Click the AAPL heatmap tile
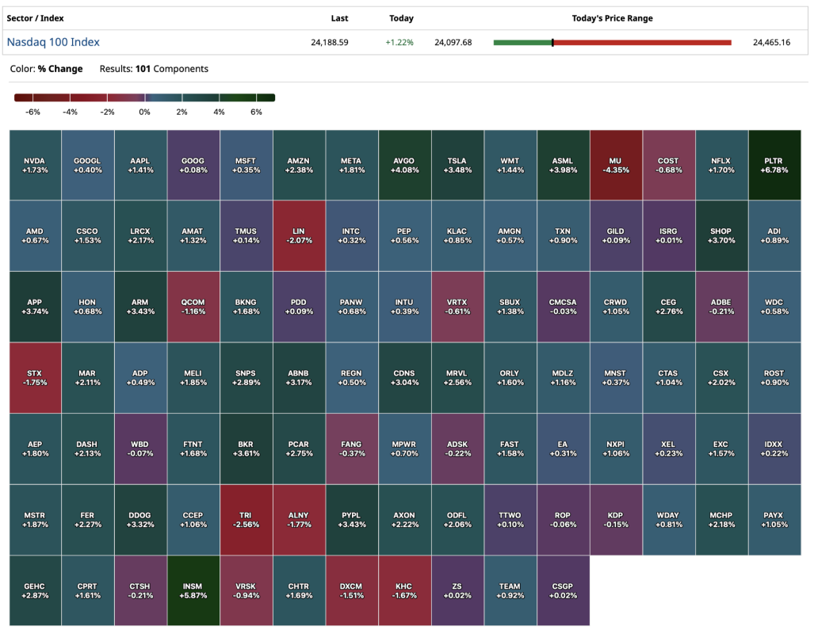This screenshot has width=814, height=634. coord(140,165)
